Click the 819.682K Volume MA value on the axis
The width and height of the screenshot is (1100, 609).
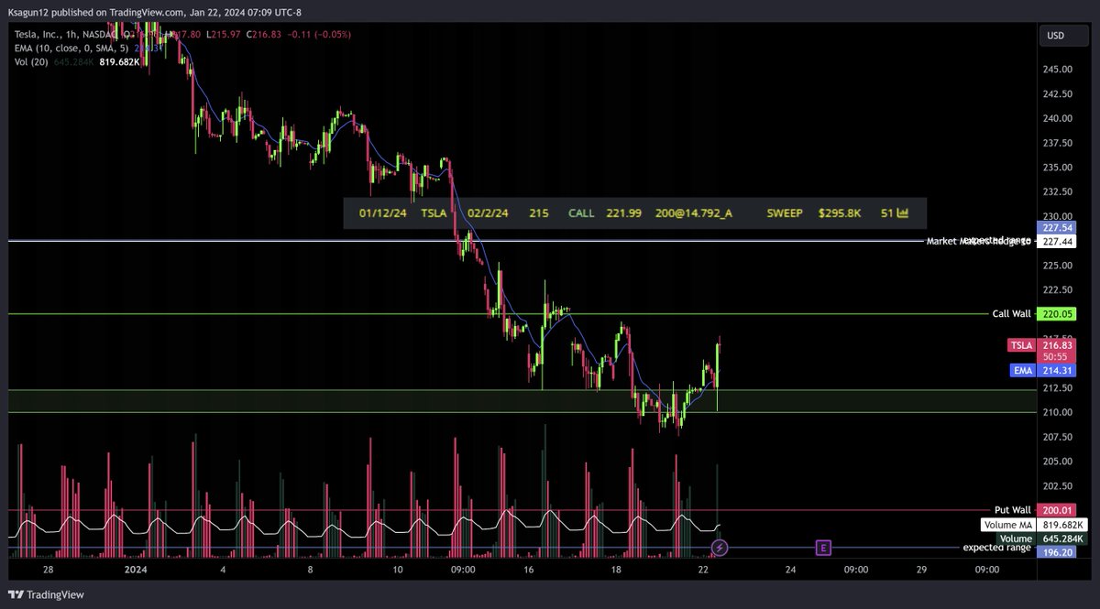tap(1061, 525)
